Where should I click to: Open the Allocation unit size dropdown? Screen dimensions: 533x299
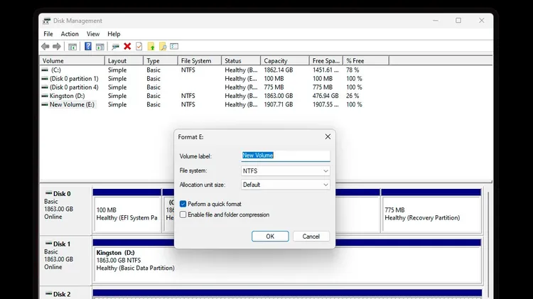tap(285, 185)
